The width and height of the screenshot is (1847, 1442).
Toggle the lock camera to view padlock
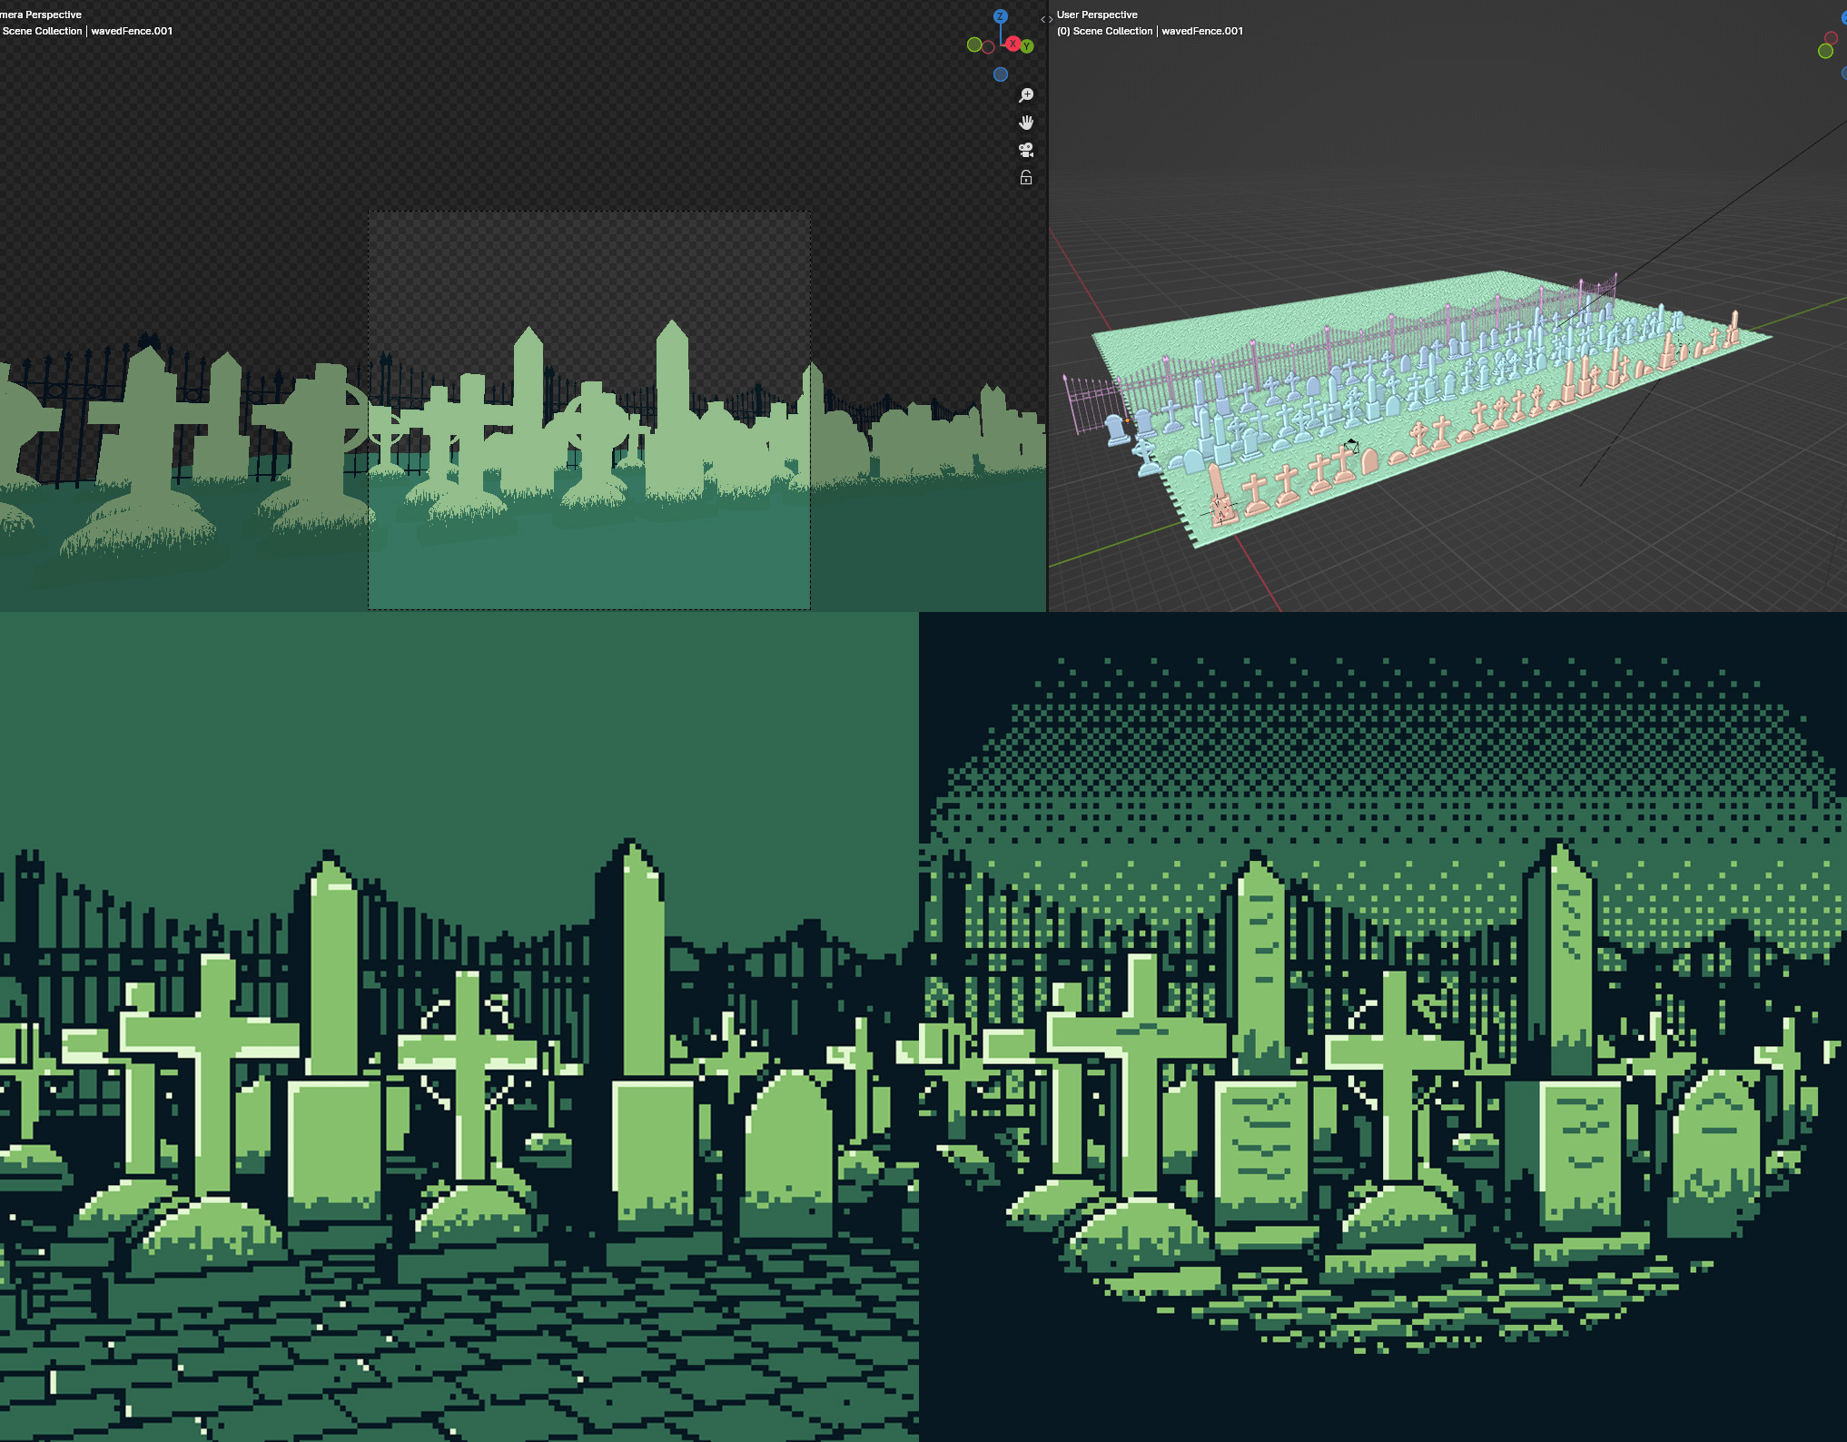point(1026,178)
